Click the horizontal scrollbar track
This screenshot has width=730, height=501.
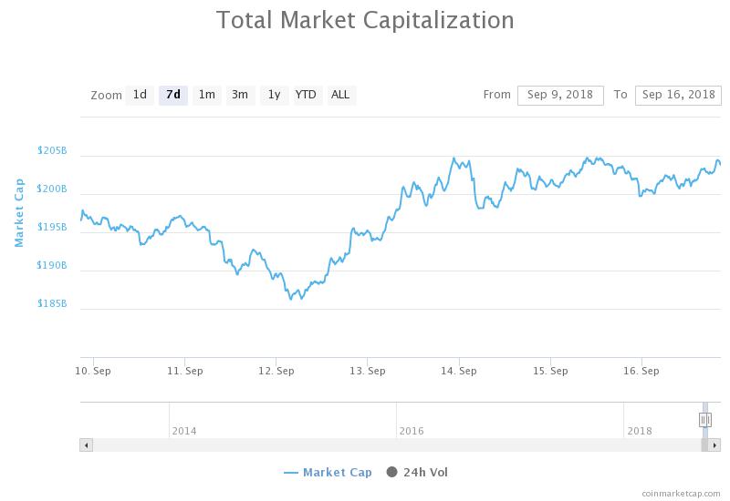click(x=392, y=445)
